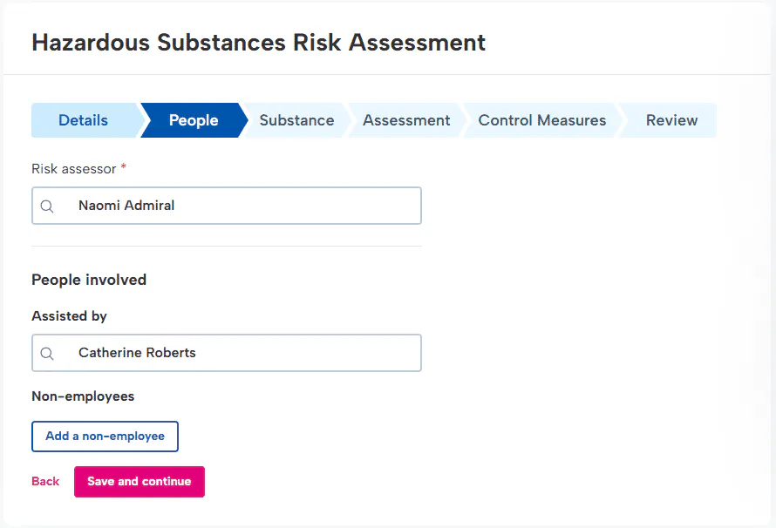Click the search icon in Assisted by field
This screenshot has width=776, height=528.
pos(47,354)
